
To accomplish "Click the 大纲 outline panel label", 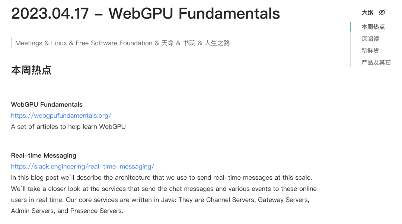I will tap(367, 12).
